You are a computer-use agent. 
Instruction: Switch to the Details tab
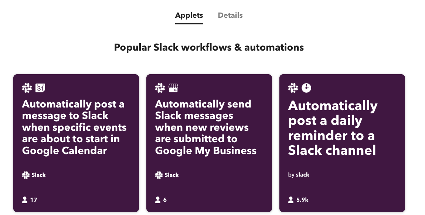230,16
